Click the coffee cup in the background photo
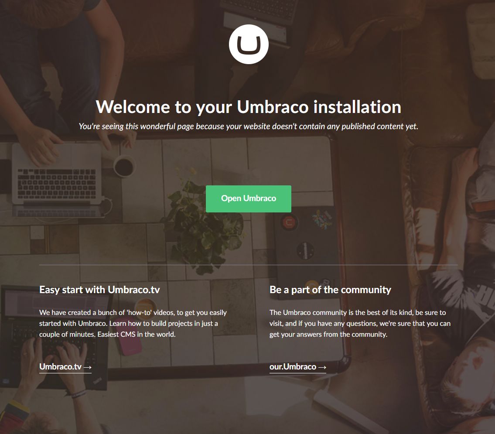This screenshot has height=434, width=495. pos(123,166)
